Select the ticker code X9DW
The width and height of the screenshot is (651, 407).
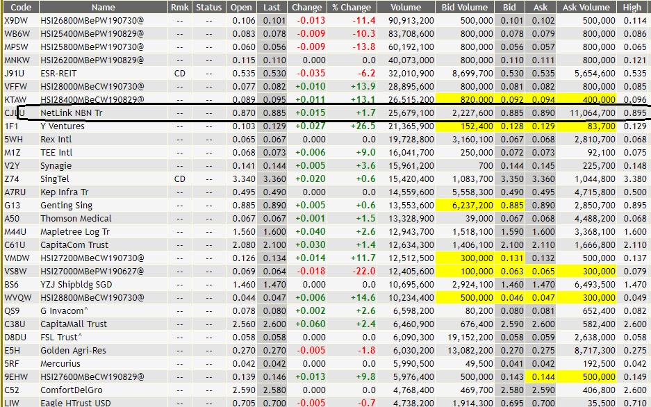tap(16, 22)
